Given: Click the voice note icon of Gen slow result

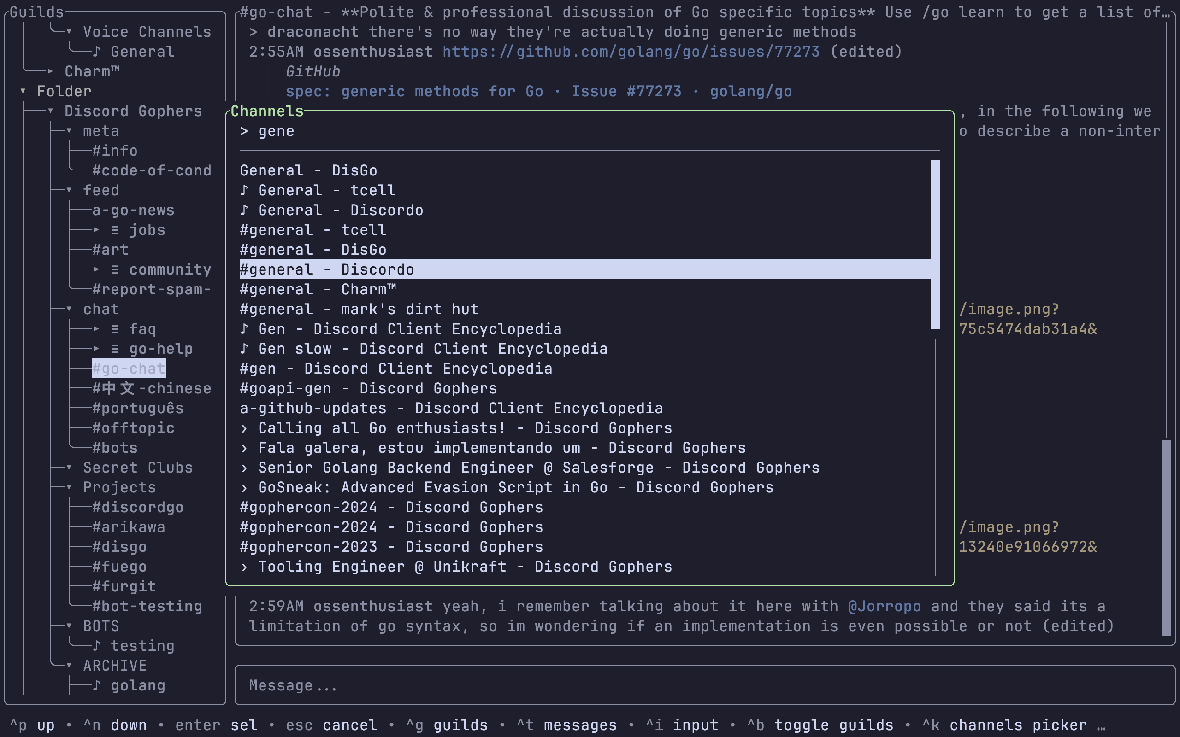Looking at the screenshot, I should (244, 349).
